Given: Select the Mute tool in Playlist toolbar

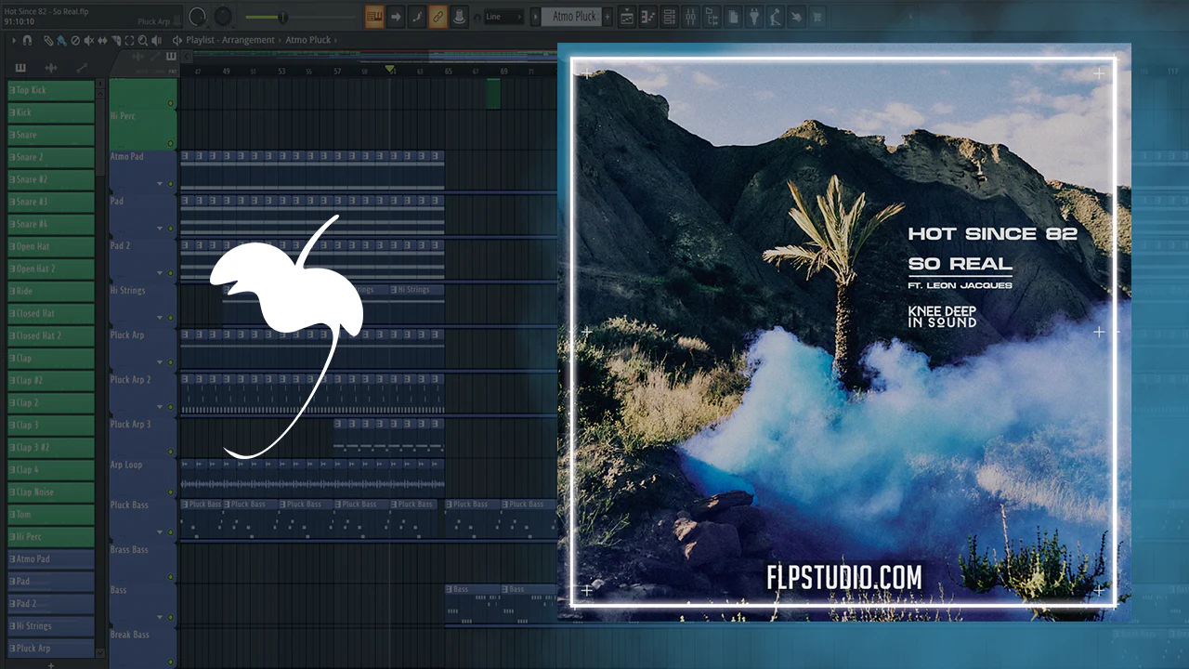Looking at the screenshot, I should (x=88, y=41).
